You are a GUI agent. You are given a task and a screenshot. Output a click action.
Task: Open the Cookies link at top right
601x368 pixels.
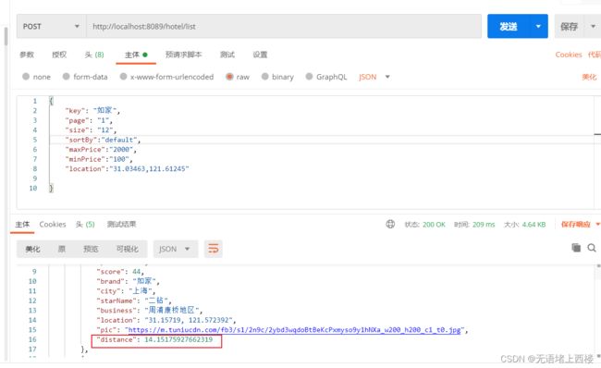coord(569,55)
